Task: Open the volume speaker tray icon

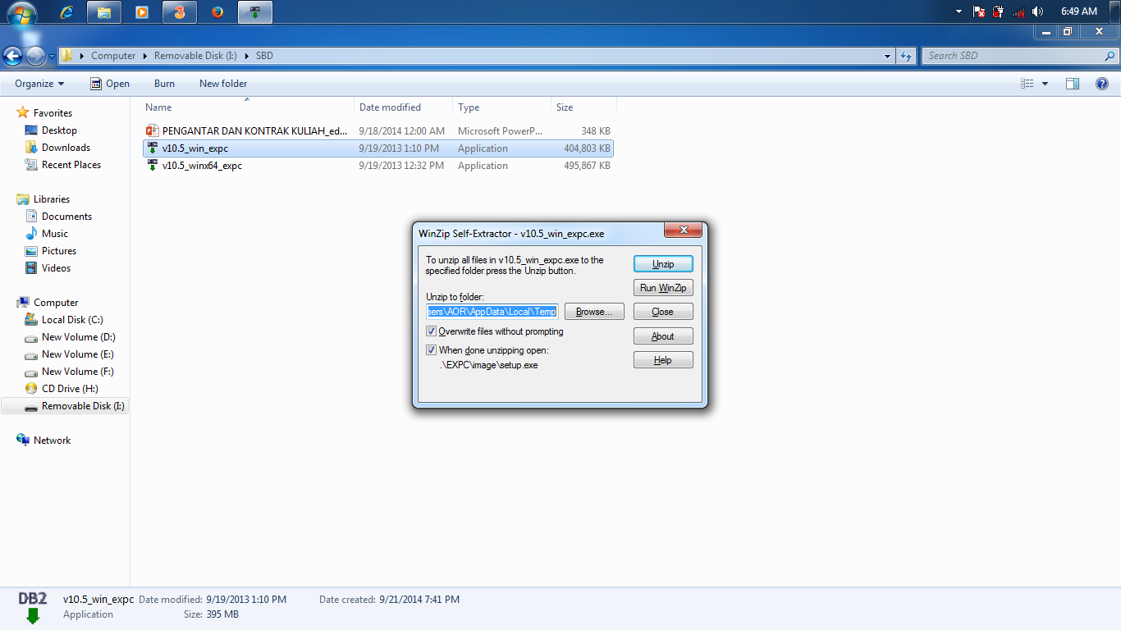Action: click(1038, 11)
